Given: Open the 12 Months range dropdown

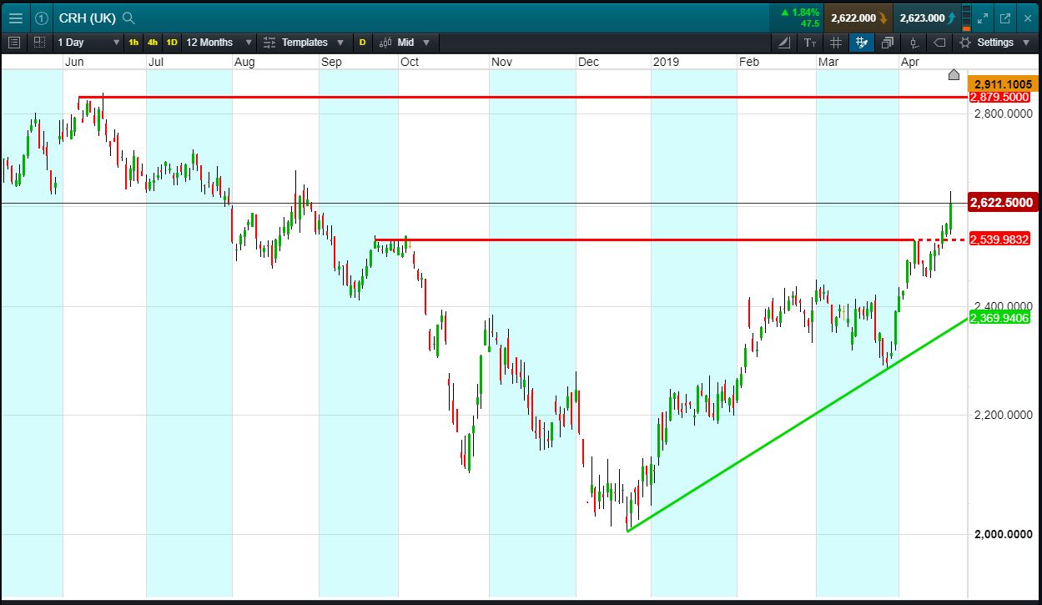Looking at the screenshot, I should coord(219,42).
